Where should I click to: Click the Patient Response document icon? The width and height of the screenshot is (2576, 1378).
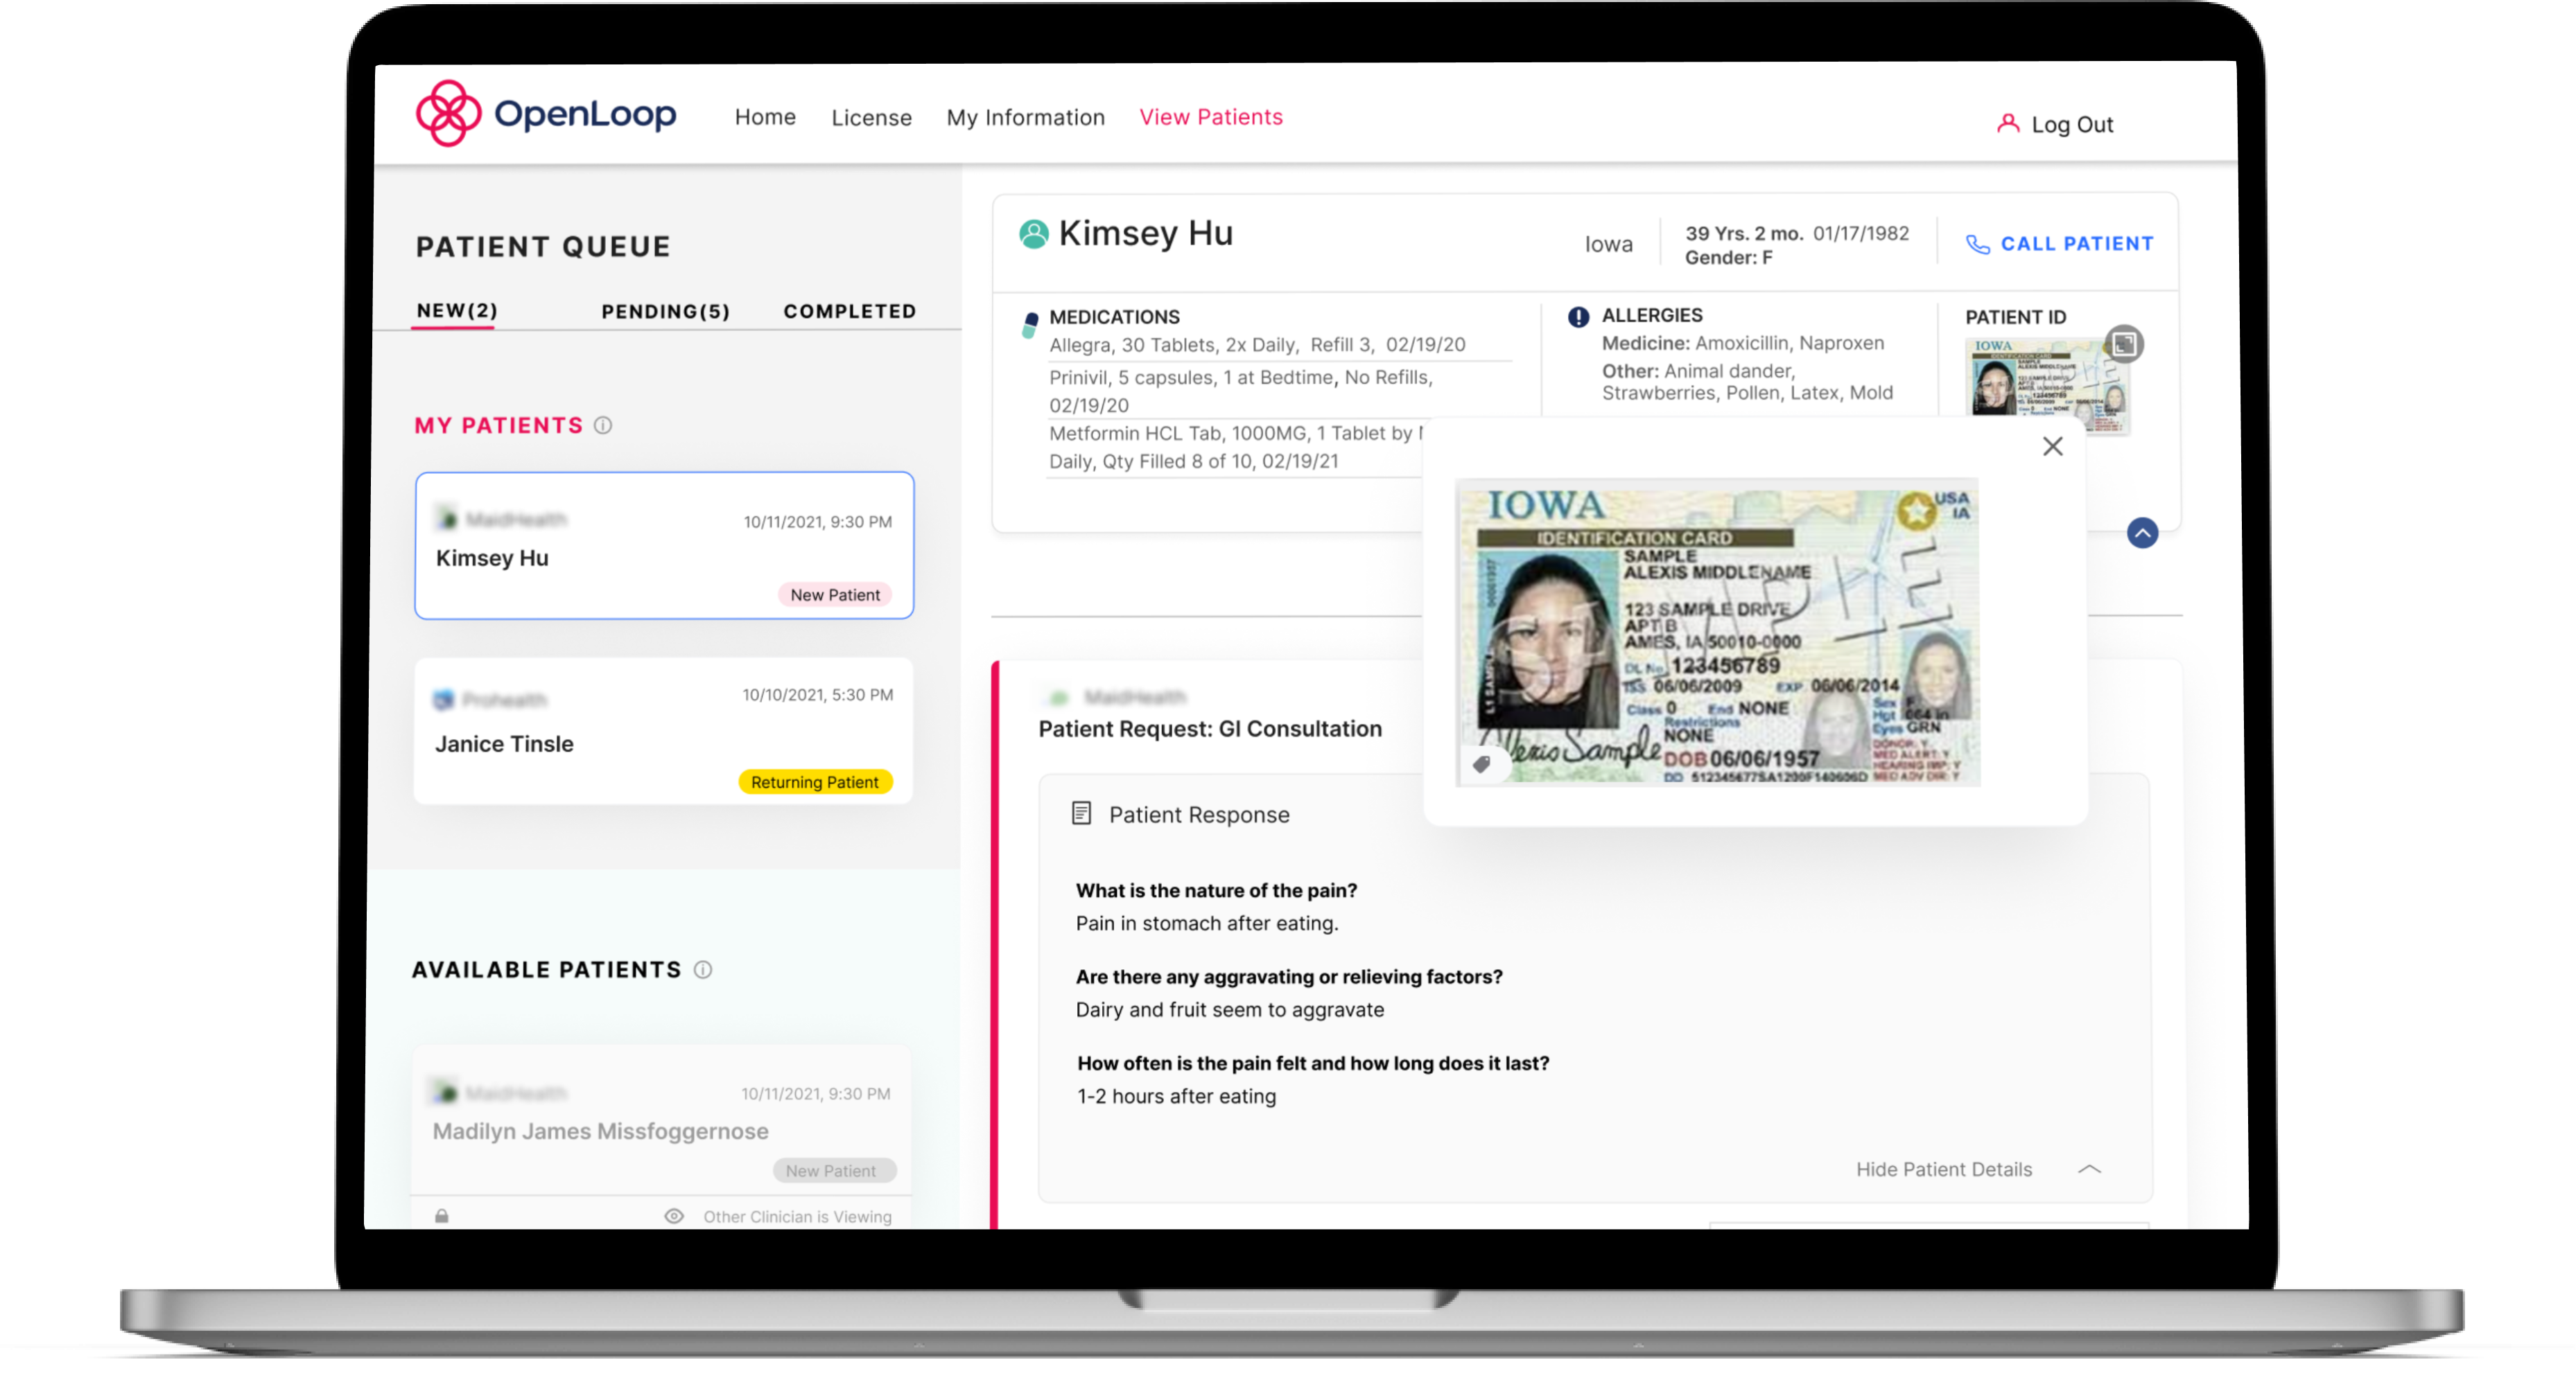point(1081,813)
